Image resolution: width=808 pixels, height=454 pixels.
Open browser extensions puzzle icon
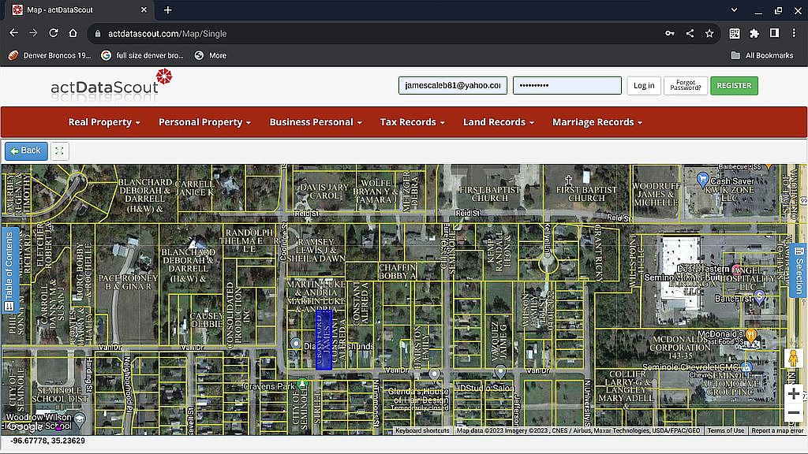click(754, 33)
